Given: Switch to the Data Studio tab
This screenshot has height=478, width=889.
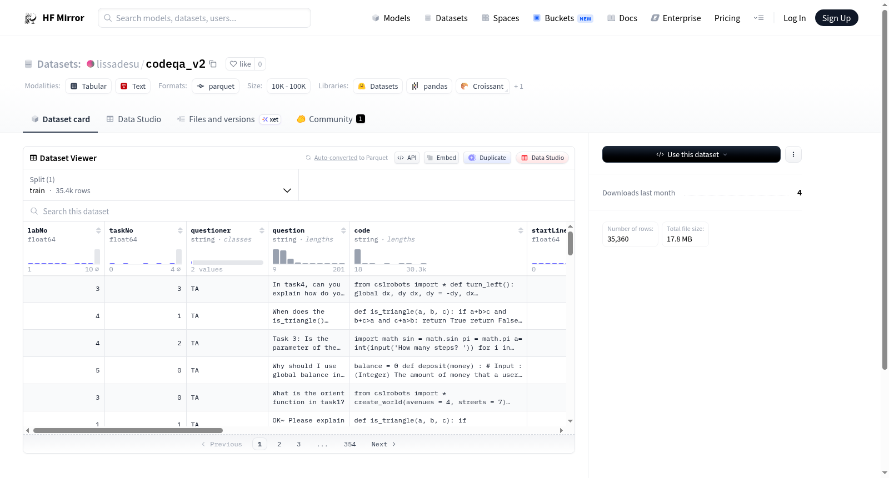Looking at the screenshot, I should pos(134,119).
